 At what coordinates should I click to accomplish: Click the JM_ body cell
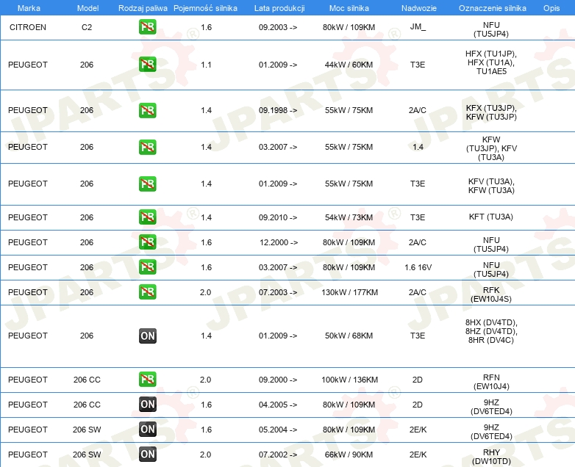(x=418, y=27)
